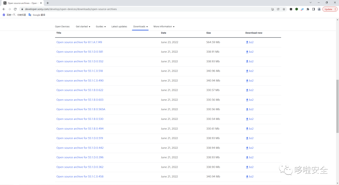Click the Size column header

tap(208, 33)
